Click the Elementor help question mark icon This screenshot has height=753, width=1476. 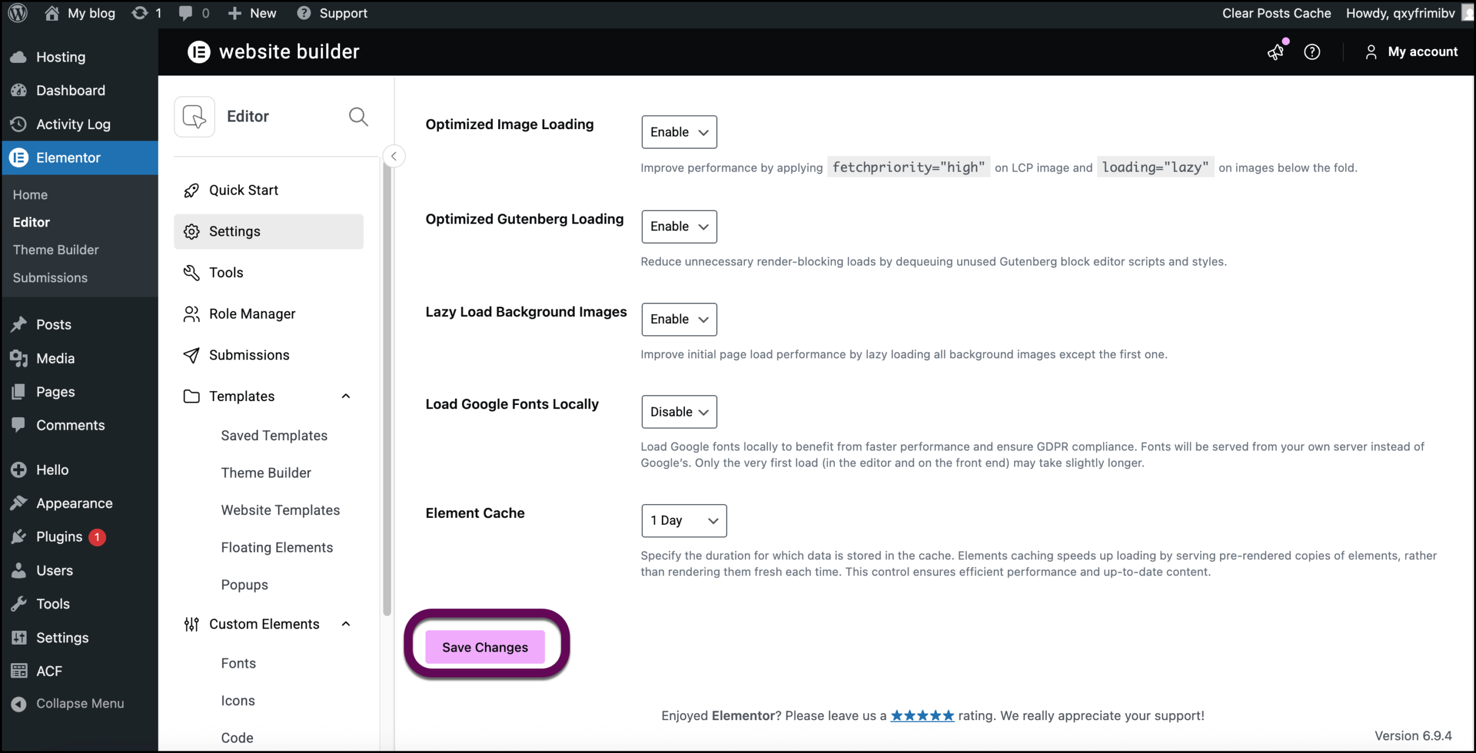[x=1312, y=51]
